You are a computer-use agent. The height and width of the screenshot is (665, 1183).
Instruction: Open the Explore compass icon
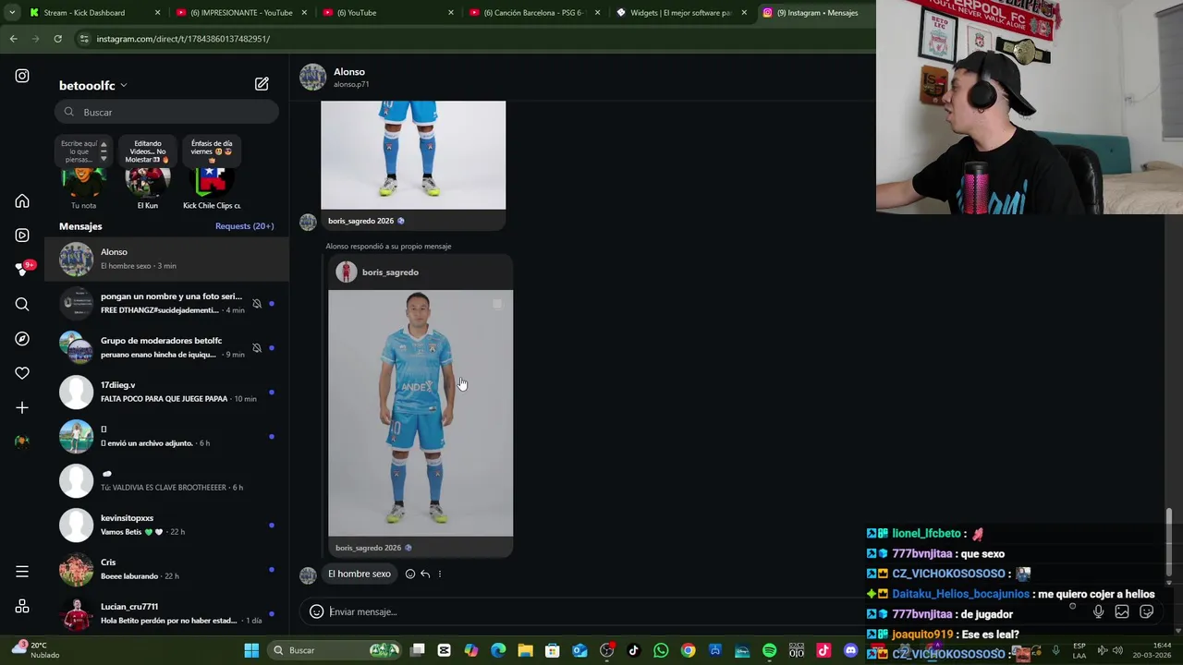22,339
